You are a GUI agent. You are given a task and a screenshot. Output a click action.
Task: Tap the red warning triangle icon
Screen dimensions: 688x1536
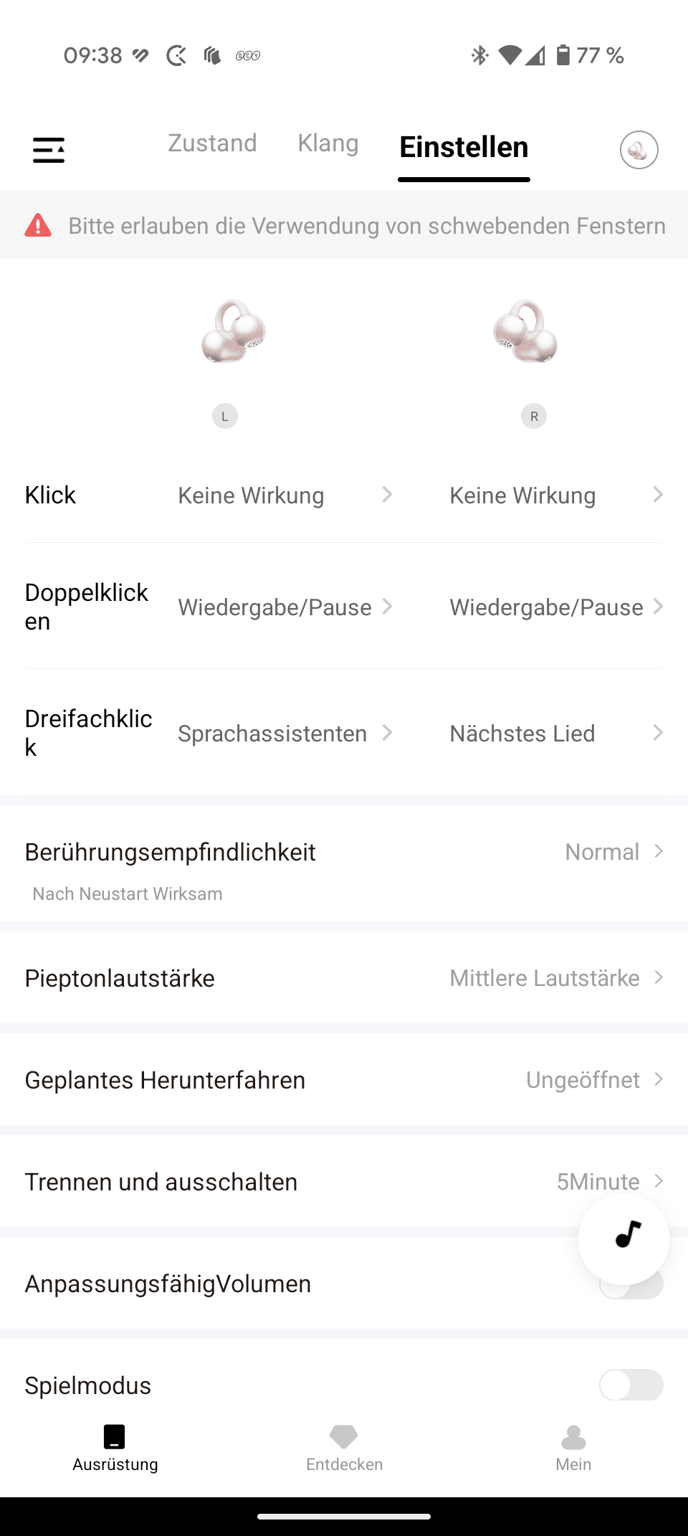[38, 225]
